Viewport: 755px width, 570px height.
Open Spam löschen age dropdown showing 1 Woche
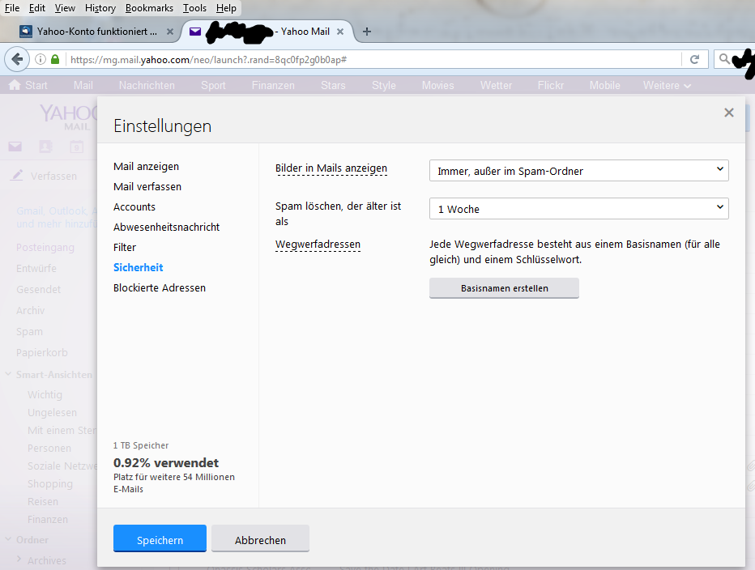point(578,209)
